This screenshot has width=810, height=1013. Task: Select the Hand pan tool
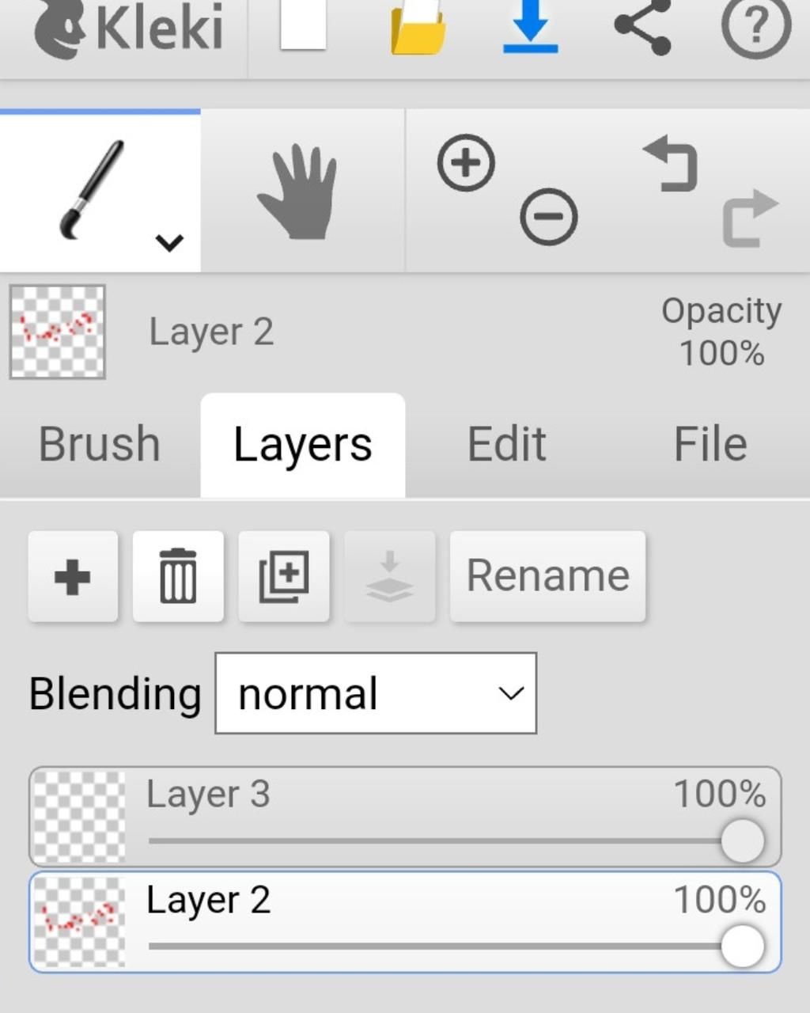tap(298, 192)
